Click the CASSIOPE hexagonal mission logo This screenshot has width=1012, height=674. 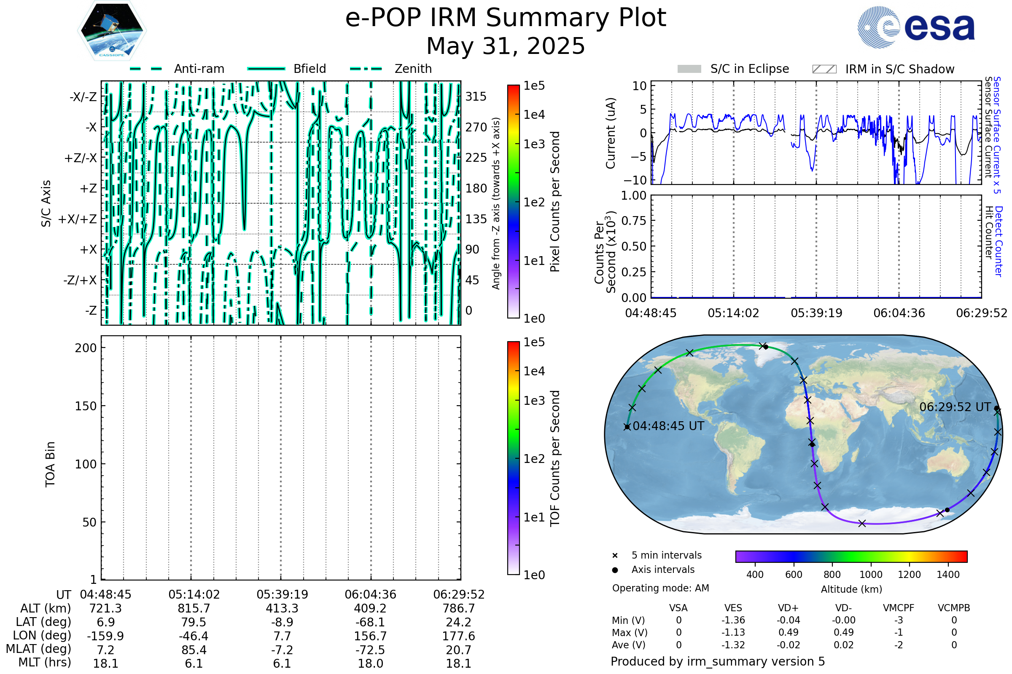coord(112,31)
